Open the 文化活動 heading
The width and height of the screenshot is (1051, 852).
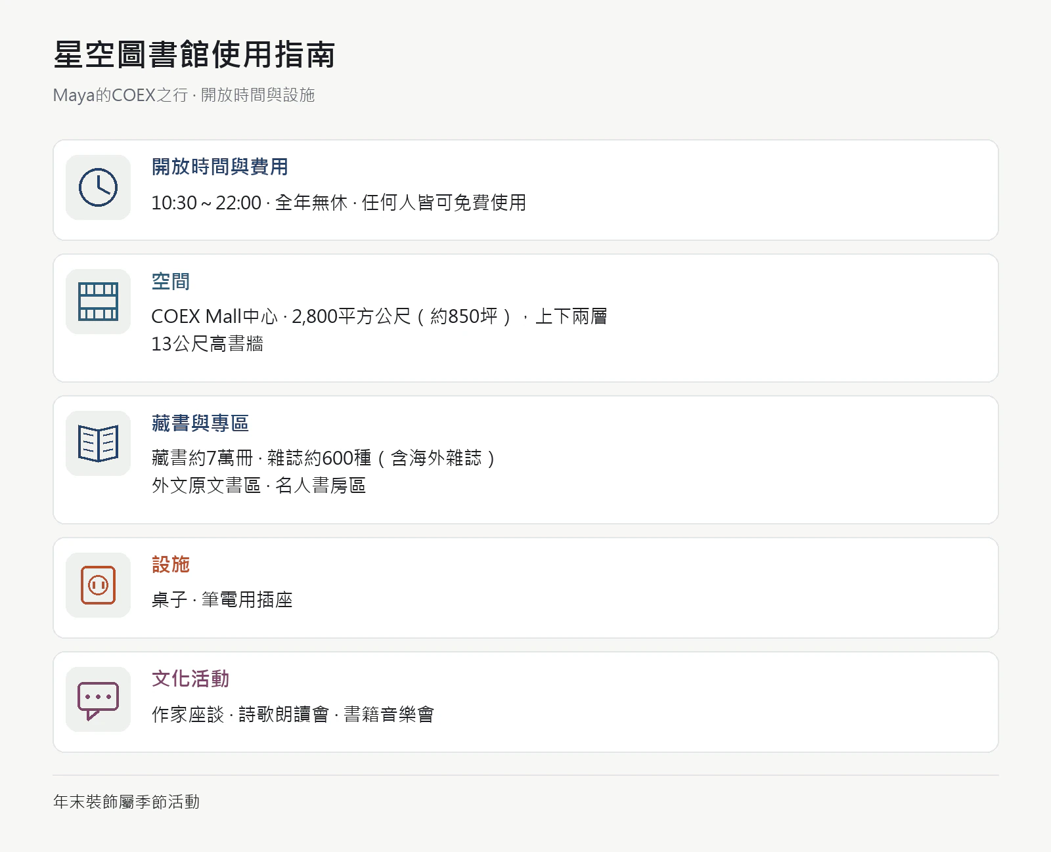click(x=190, y=679)
